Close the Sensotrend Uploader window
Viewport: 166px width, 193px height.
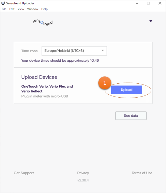tap(160, 3)
